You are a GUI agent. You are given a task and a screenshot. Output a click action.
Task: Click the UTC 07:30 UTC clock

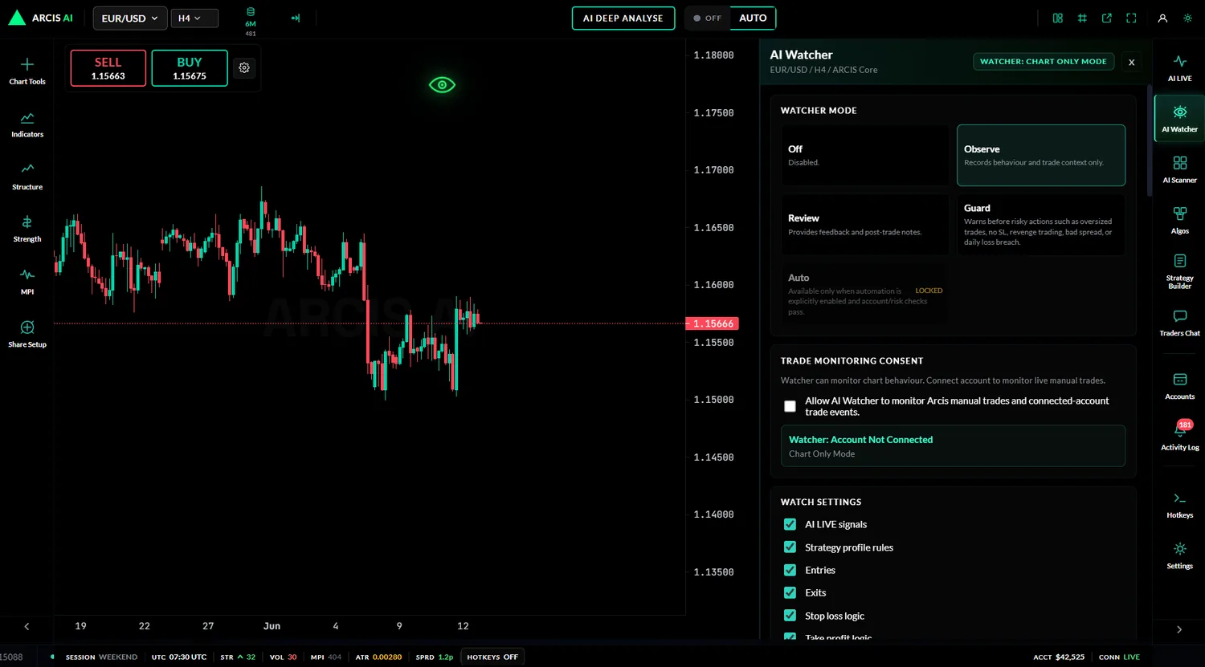[x=179, y=657]
